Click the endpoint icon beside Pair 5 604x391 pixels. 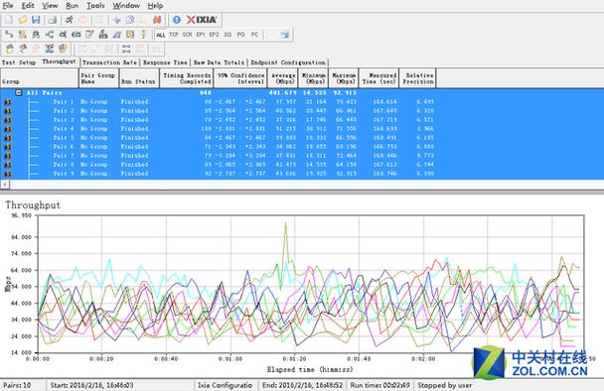pyautogui.click(x=8, y=138)
